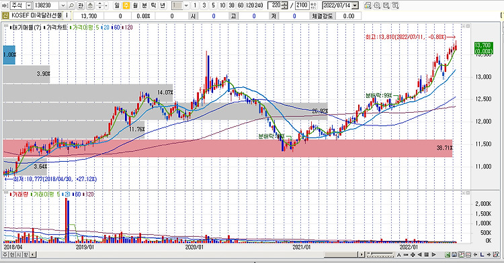Click the arrow link icon left of 주식
The height and width of the screenshot is (263, 504).
(5, 5)
